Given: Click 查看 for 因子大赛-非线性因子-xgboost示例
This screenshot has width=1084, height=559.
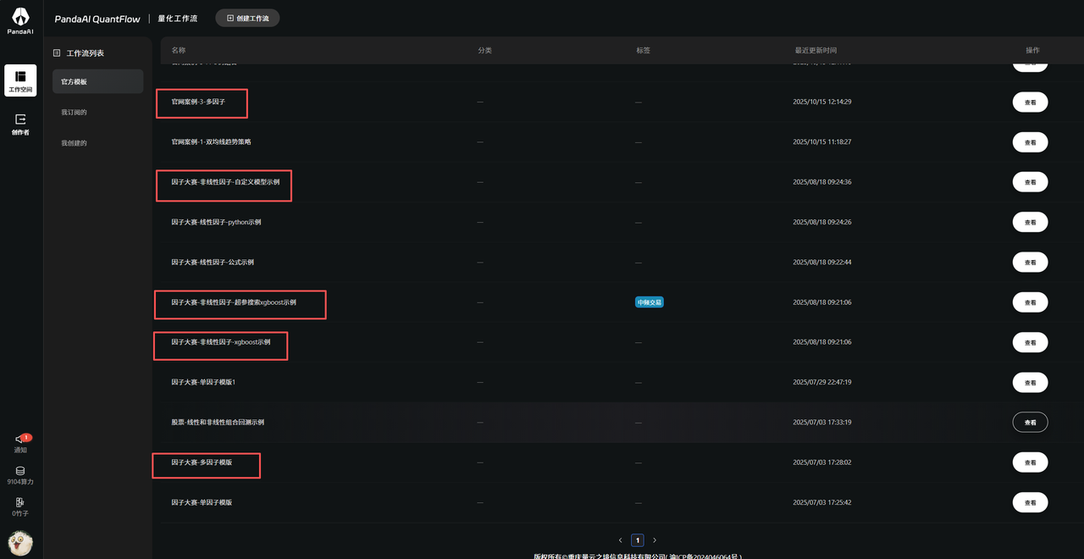Looking at the screenshot, I should pyautogui.click(x=1030, y=342).
